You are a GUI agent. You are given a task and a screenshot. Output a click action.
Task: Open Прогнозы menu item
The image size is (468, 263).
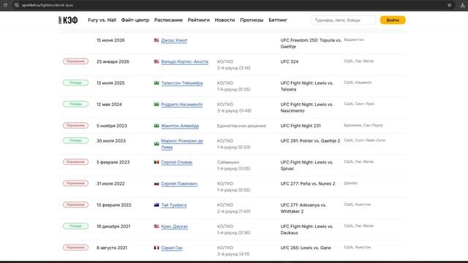coord(252,20)
